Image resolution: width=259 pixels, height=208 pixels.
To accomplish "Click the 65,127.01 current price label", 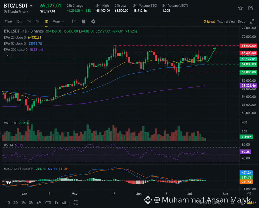I will (248, 59).
